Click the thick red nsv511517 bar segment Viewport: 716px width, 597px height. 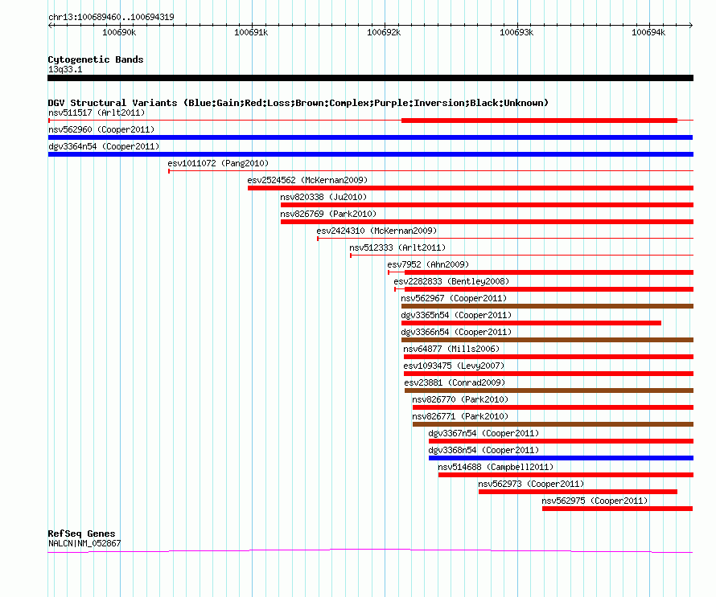pos(539,121)
